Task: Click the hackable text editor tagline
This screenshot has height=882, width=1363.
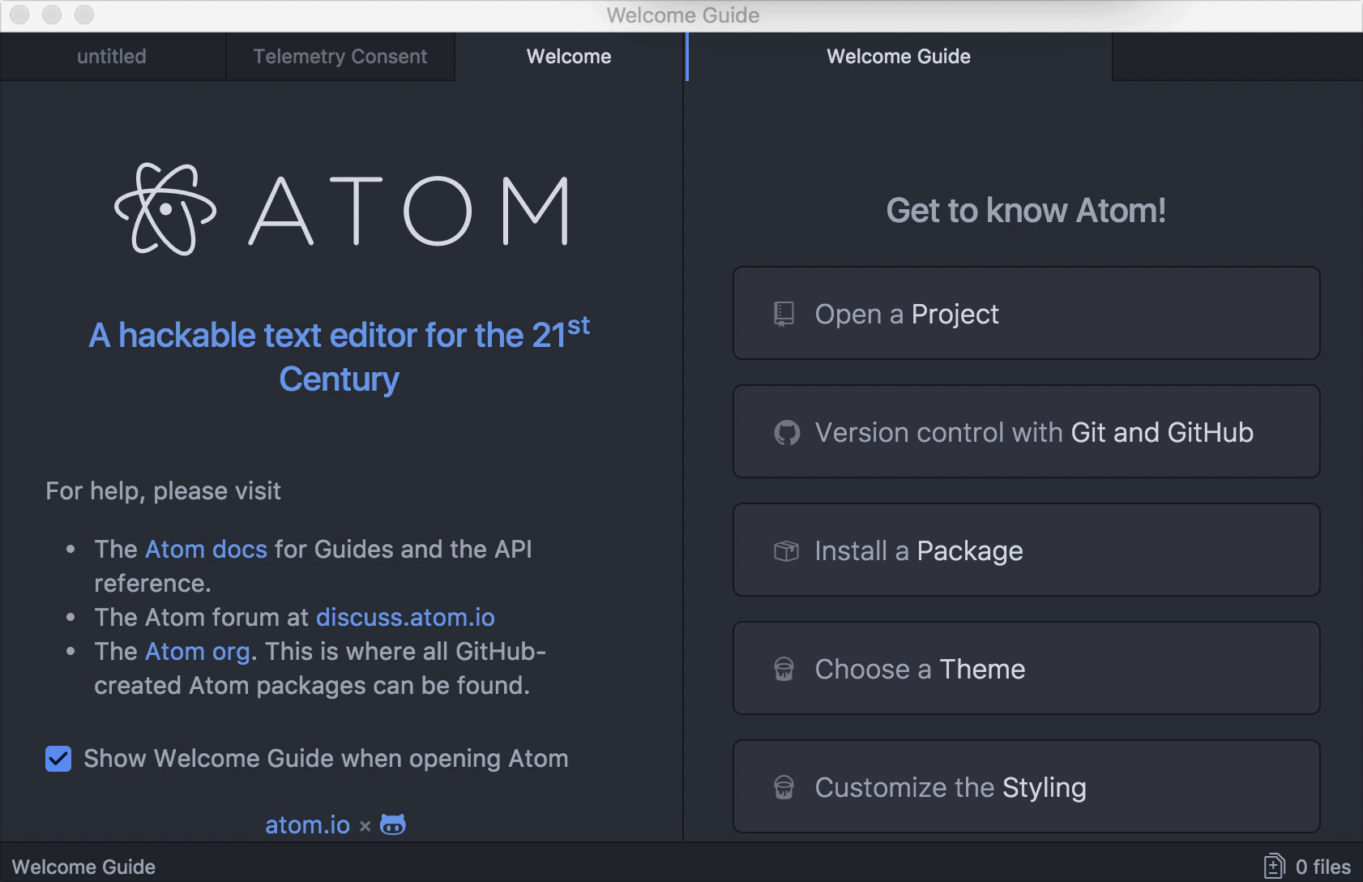Action: 339,357
